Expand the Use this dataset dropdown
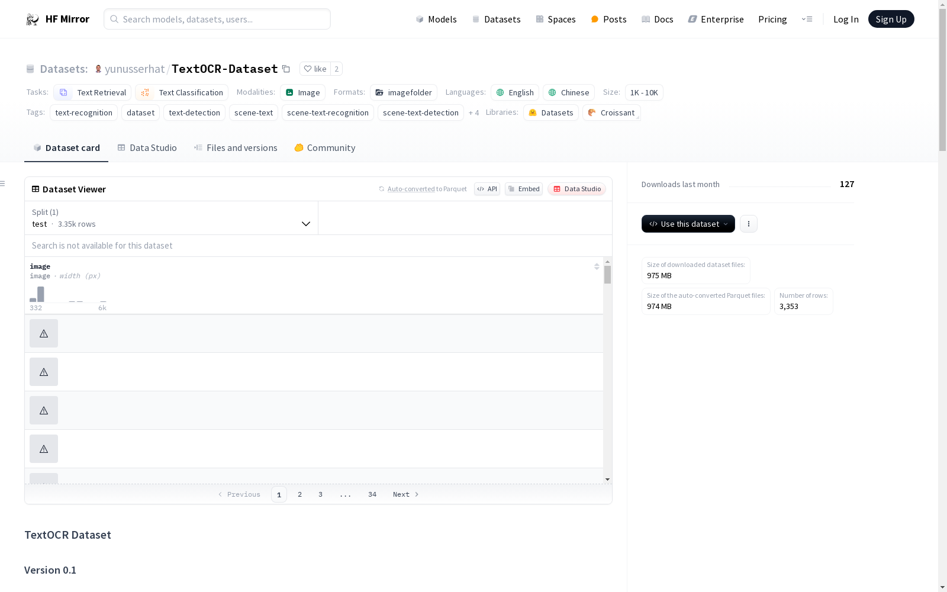This screenshot has width=947, height=592. pos(688,224)
